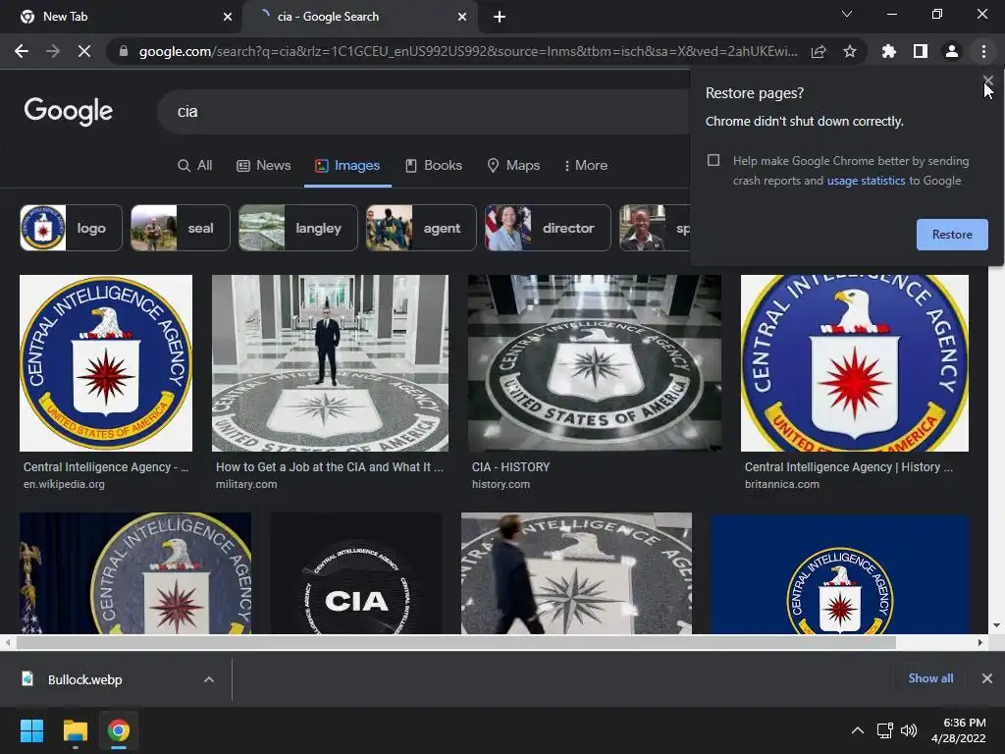The width and height of the screenshot is (1005, 754).
Task: Open the Extensions puzzle icon
Action: [x=888, y=51]
